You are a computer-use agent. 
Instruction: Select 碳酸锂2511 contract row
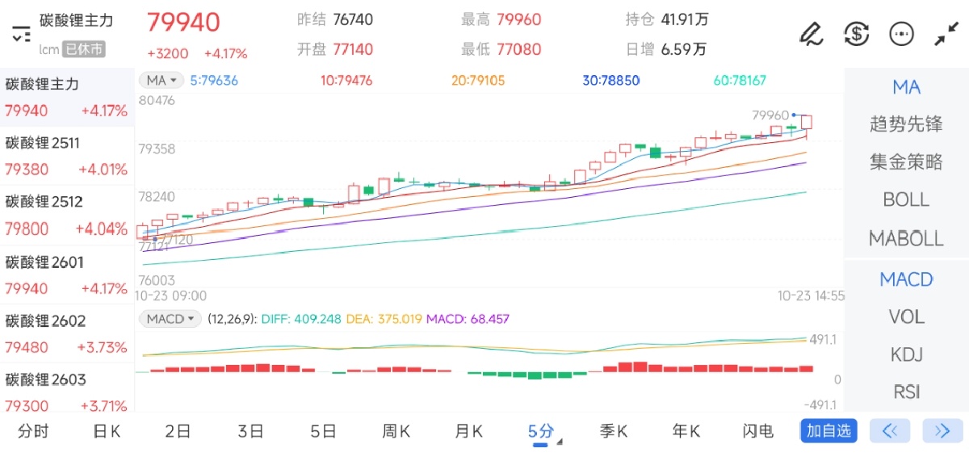pos(66,156)
